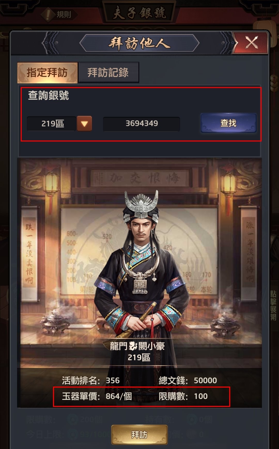Select the 指定拜訪 tab
279x449 pixels.
(x=47, y=73)
